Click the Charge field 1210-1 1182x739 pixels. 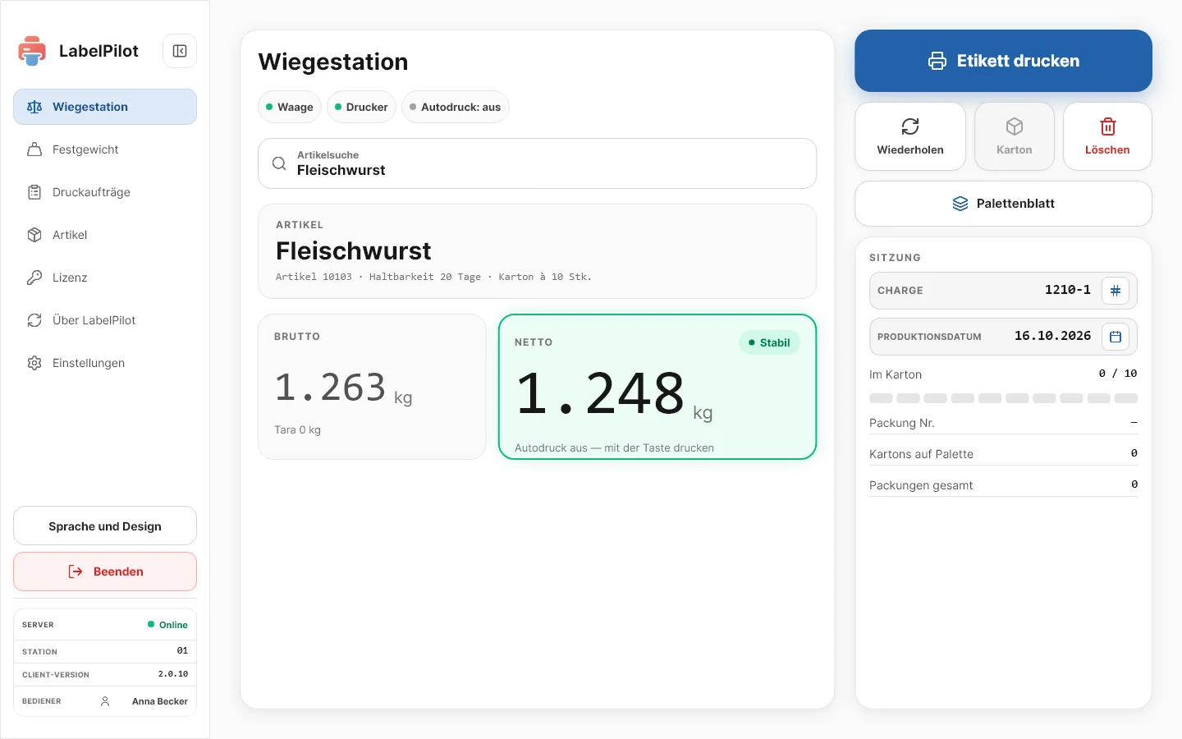click(1003, 291)
